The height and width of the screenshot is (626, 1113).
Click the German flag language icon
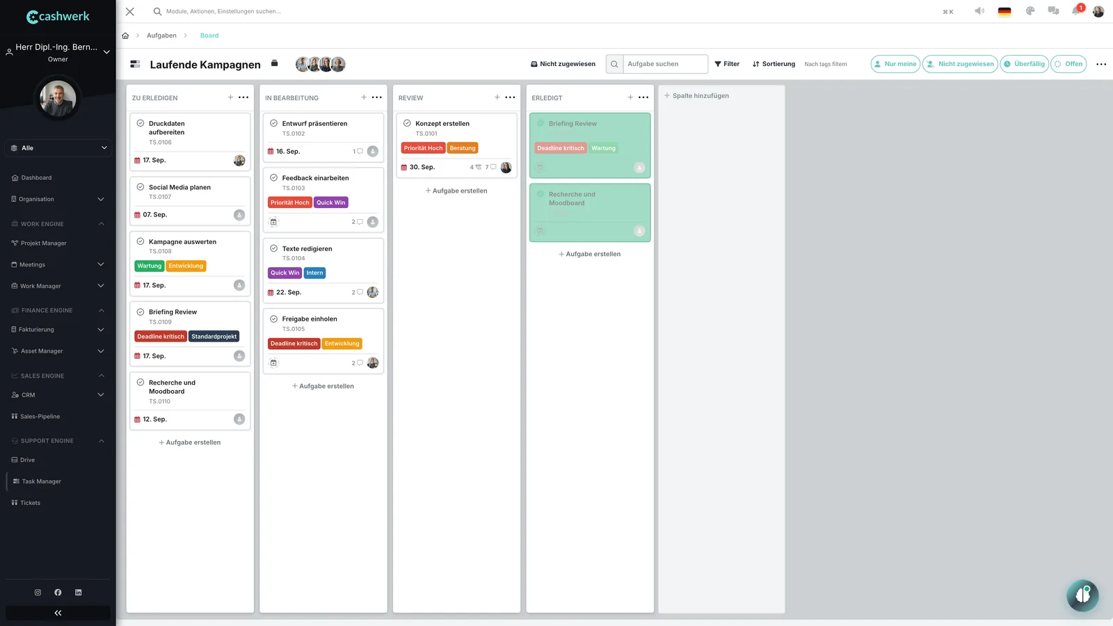point(1004,11)
